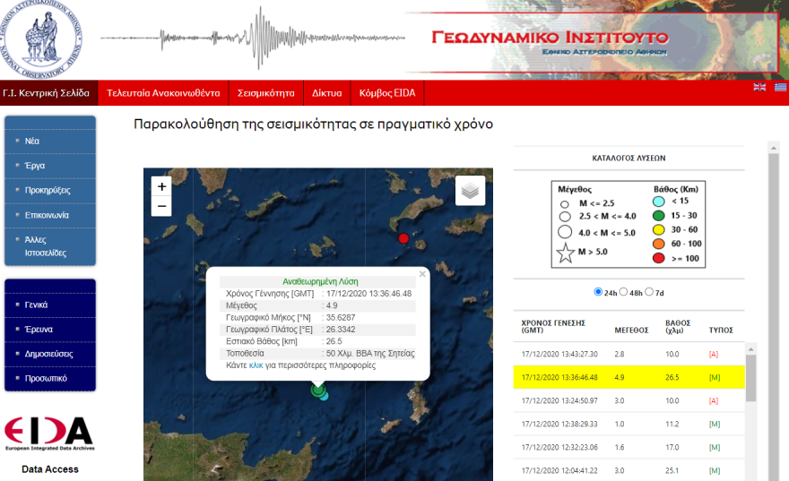789x481 pixels.
Task: Click the green earthquake marker on map
Action: pos(317,390)
